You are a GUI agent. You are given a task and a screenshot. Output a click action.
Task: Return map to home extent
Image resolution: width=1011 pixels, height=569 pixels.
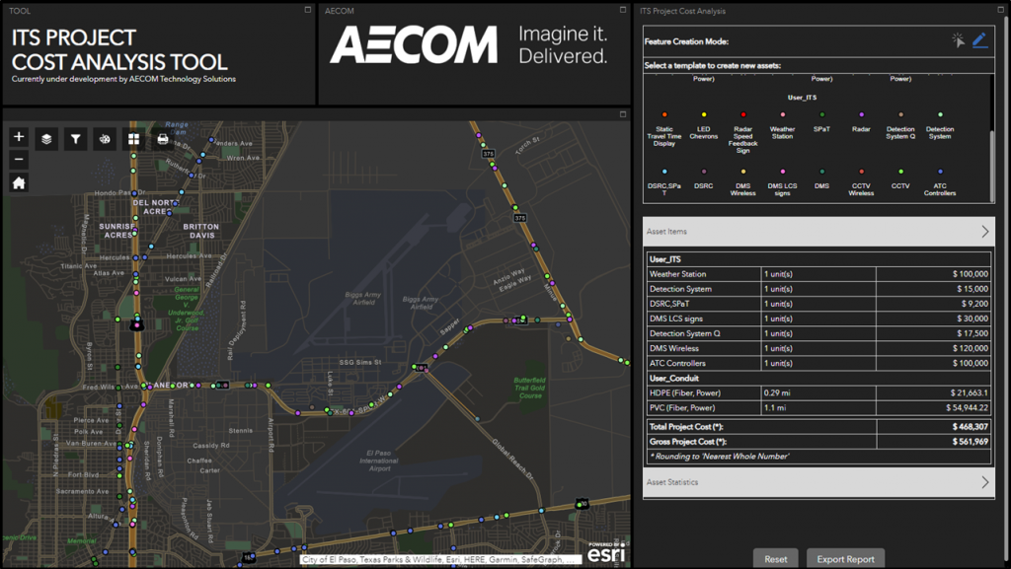click(19, 183)
